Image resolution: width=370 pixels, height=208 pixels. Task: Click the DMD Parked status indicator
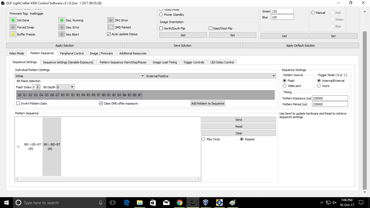tap(111, 27)
